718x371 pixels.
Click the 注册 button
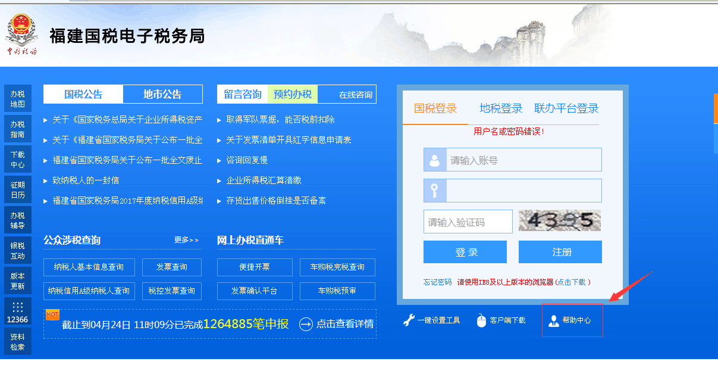pyautogui.click(x=560, y=252)
